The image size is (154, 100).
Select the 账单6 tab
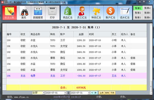pos(147,17)
